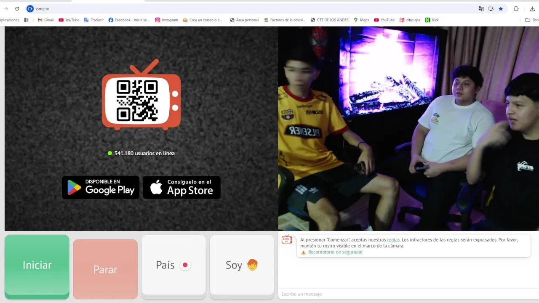The image size is (539, 303).
Task: Reload the page with the refresh icon
Action: [17, 8]
